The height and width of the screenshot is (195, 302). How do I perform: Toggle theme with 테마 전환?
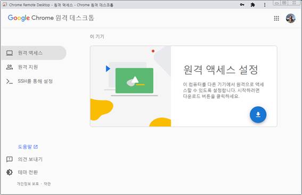click(28, 172)
